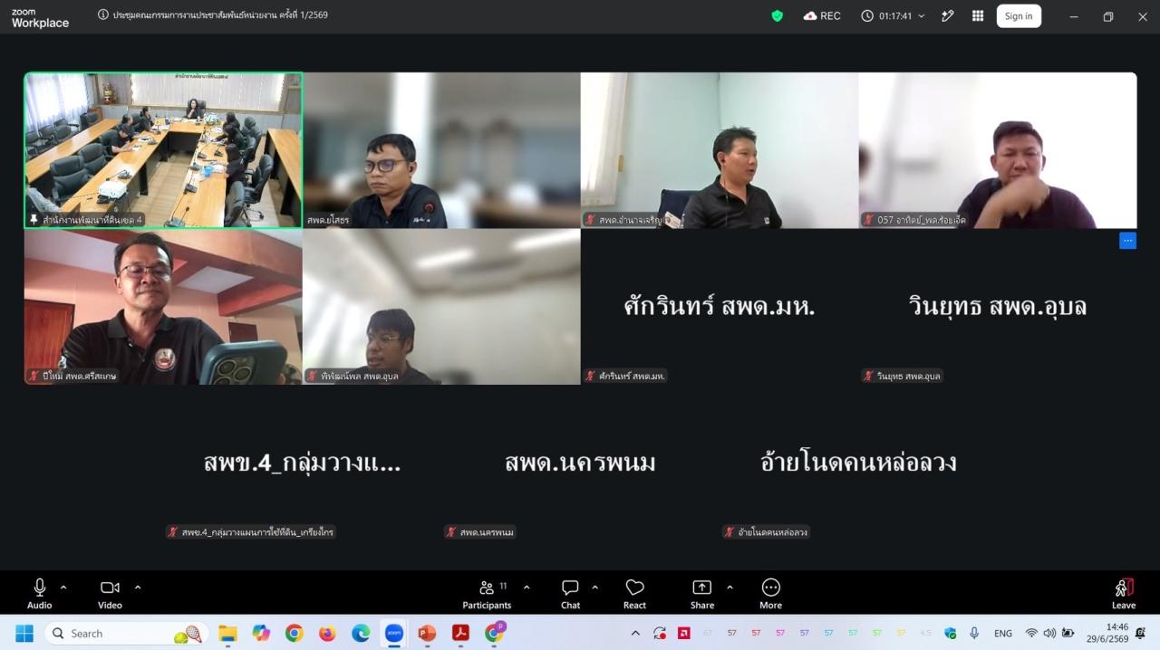Open Google Chrome from the taskbar
1160x650 pixels.
[x=295, y=633]
